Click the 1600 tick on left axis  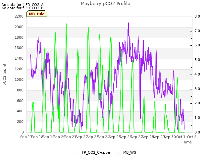(x=19, y=48)
